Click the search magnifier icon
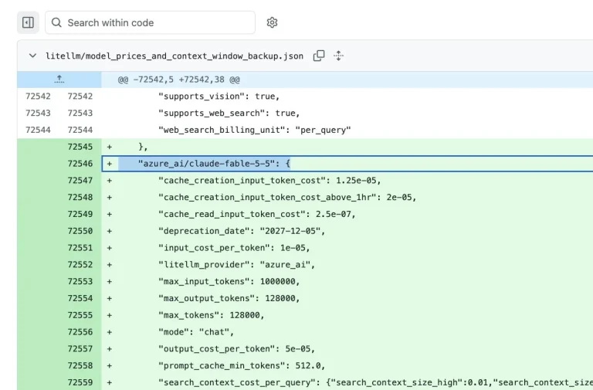The image size is (593, 390). 56,22
